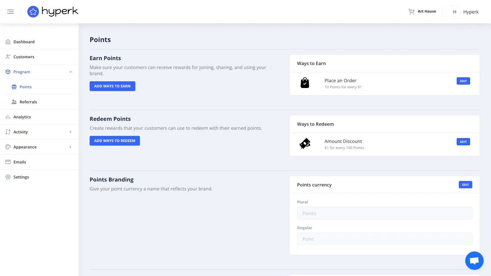This screenshot has width=491, height=276.
Task: Click the Ways to Redeem heading
Action: 315,124
